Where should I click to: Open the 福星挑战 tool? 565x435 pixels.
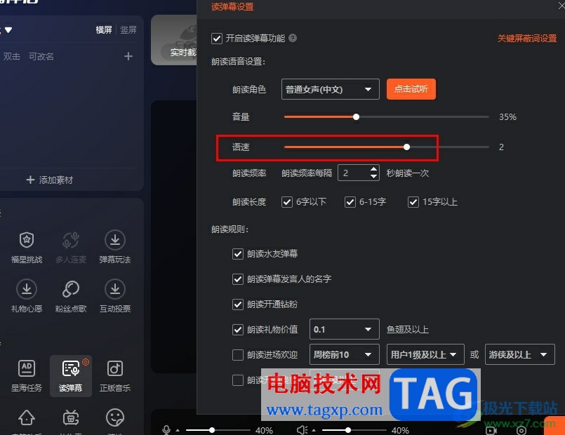pos(27,247)
